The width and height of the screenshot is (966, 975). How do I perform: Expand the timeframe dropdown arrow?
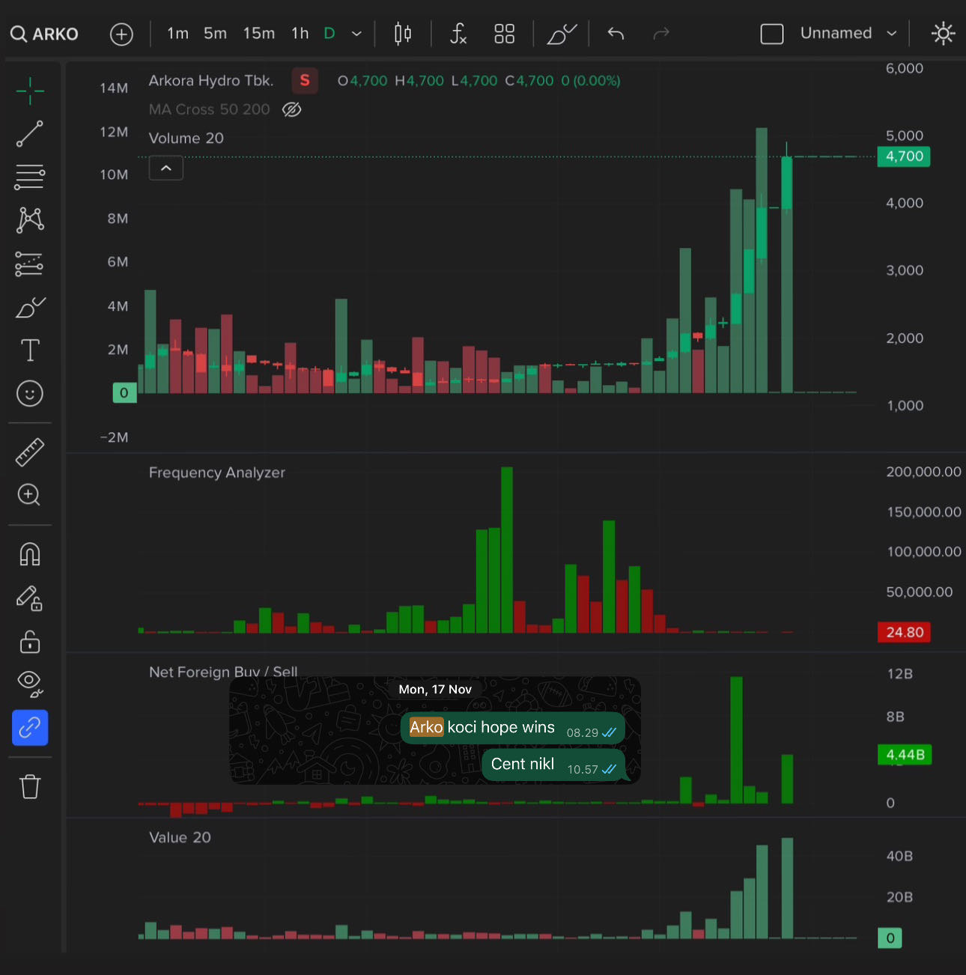357,34
